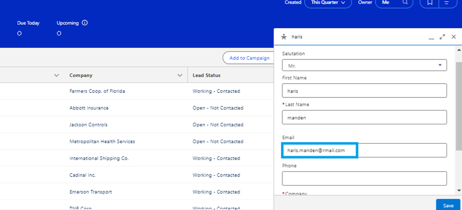
Task: Click the lead icon in the haris window header
Action: [283, 36]
